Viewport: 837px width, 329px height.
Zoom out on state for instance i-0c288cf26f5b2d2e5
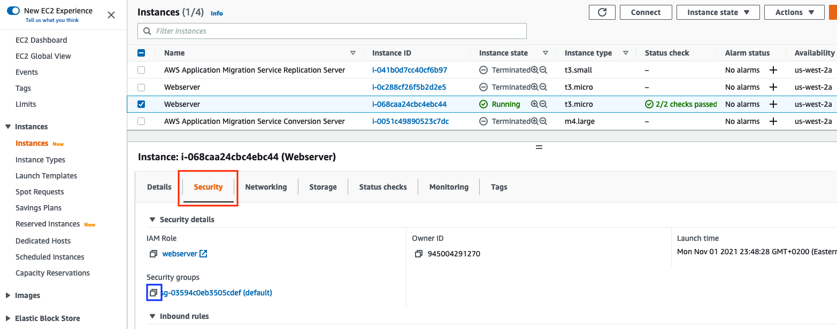pos(543,87)
